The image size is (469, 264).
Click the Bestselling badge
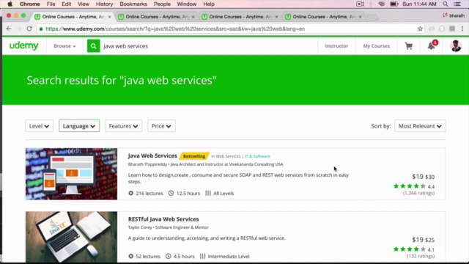click(194, 156)
